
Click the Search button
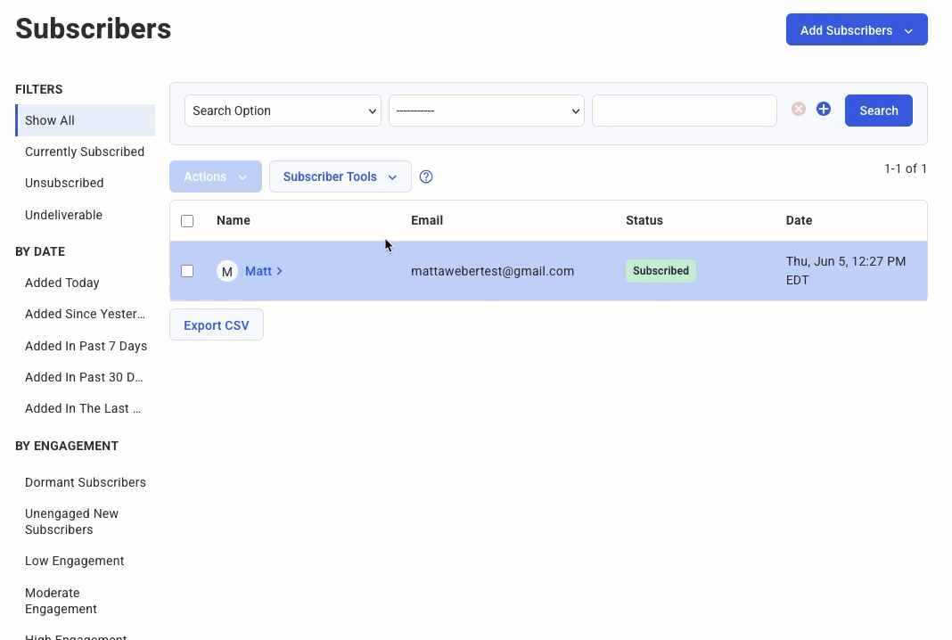pyautogui.click(x=878, y=111)
